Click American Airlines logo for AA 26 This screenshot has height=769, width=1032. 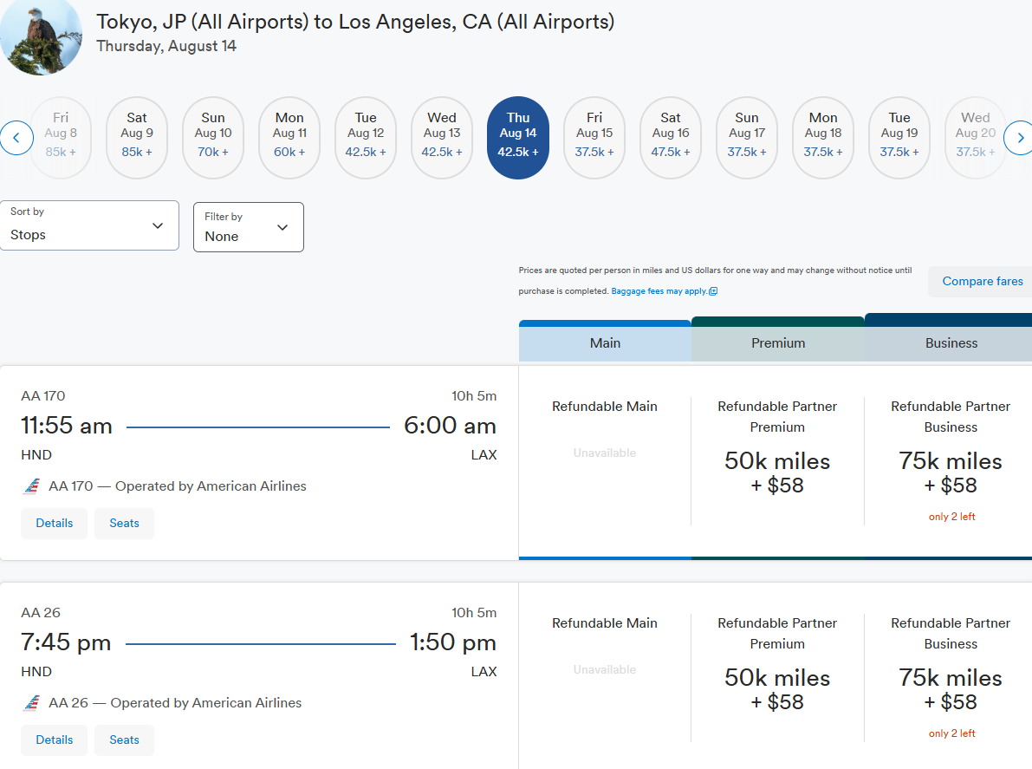click(31, 703)
